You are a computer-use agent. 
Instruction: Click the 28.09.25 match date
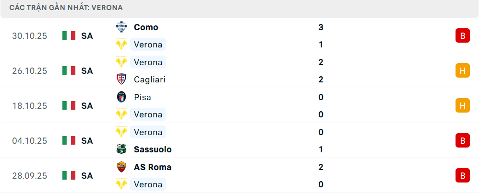[x=30, y=176]
